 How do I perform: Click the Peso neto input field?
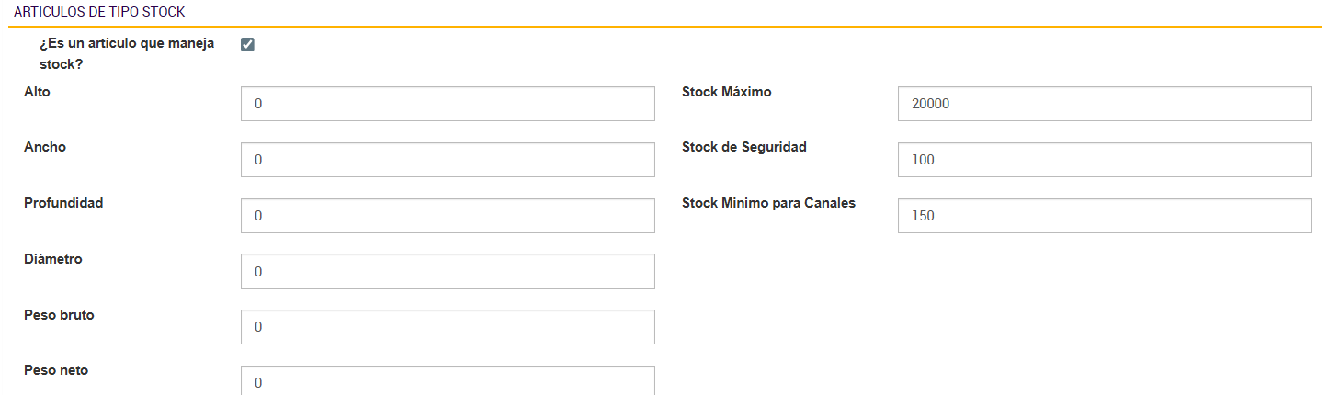click(x=448, y=381)
